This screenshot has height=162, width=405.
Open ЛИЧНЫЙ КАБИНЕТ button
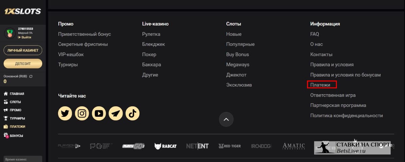[23, 50]
